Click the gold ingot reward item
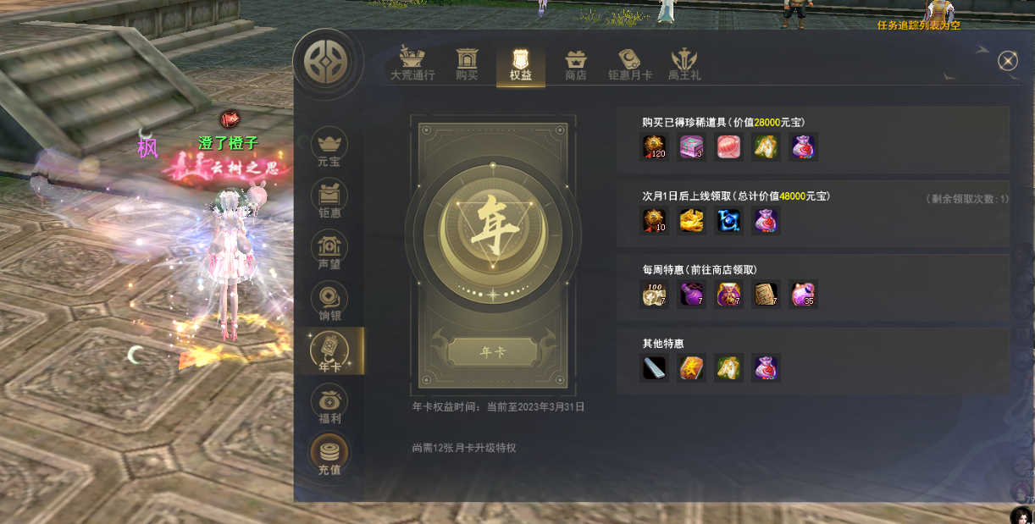Image resolution: width=1035 pixels, height=524 pixels. point(691,221)
